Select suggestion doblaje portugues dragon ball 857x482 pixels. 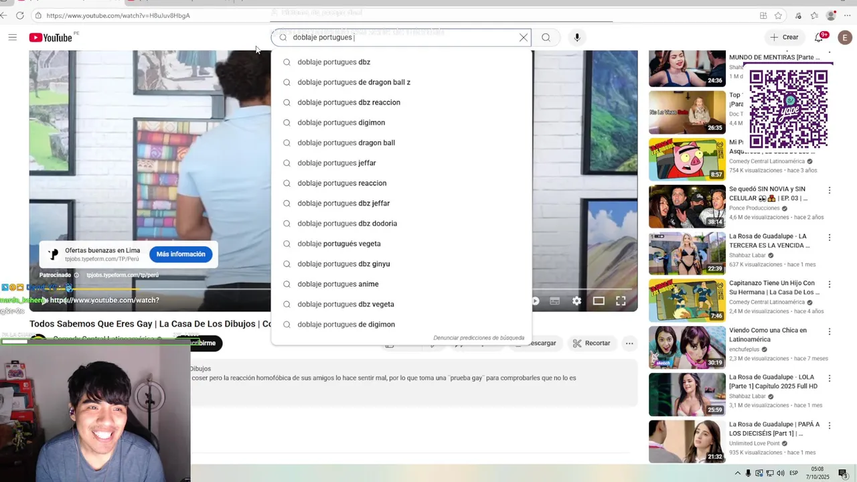pos(401,143)
